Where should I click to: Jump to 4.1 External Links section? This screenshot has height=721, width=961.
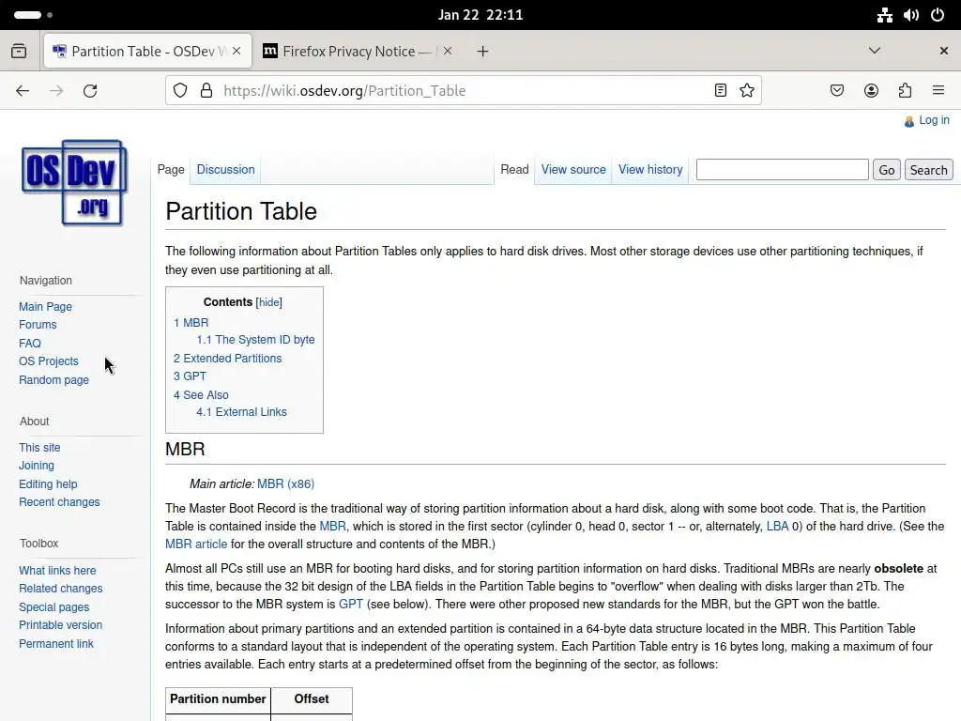241,412
